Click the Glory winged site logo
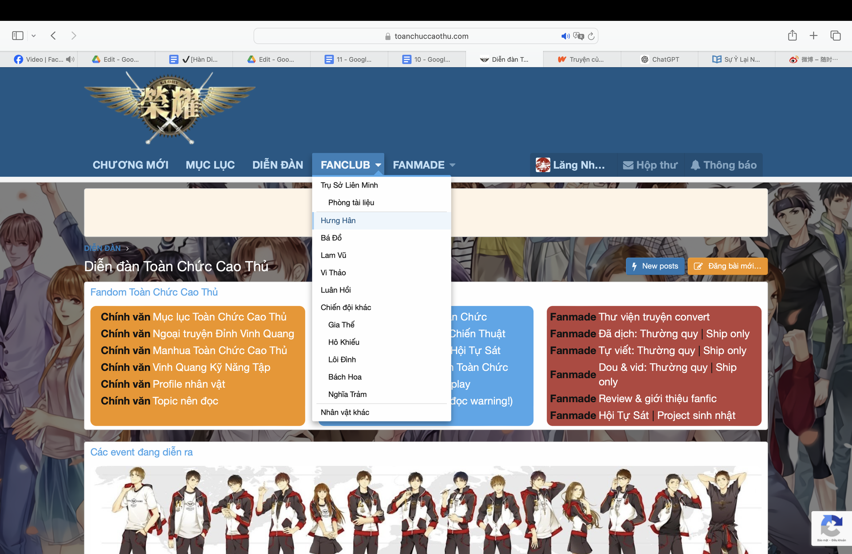Image resolution: width=852 pixels, height=554 pixels. (170, 108)
